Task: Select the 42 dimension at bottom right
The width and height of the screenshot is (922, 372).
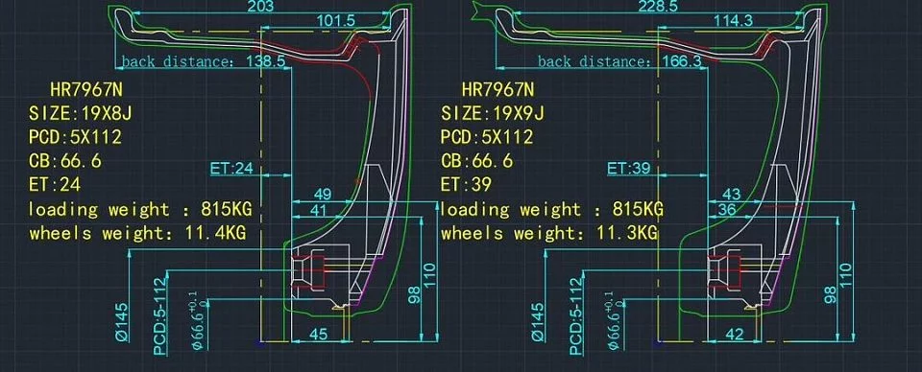Action: (735, 335)
